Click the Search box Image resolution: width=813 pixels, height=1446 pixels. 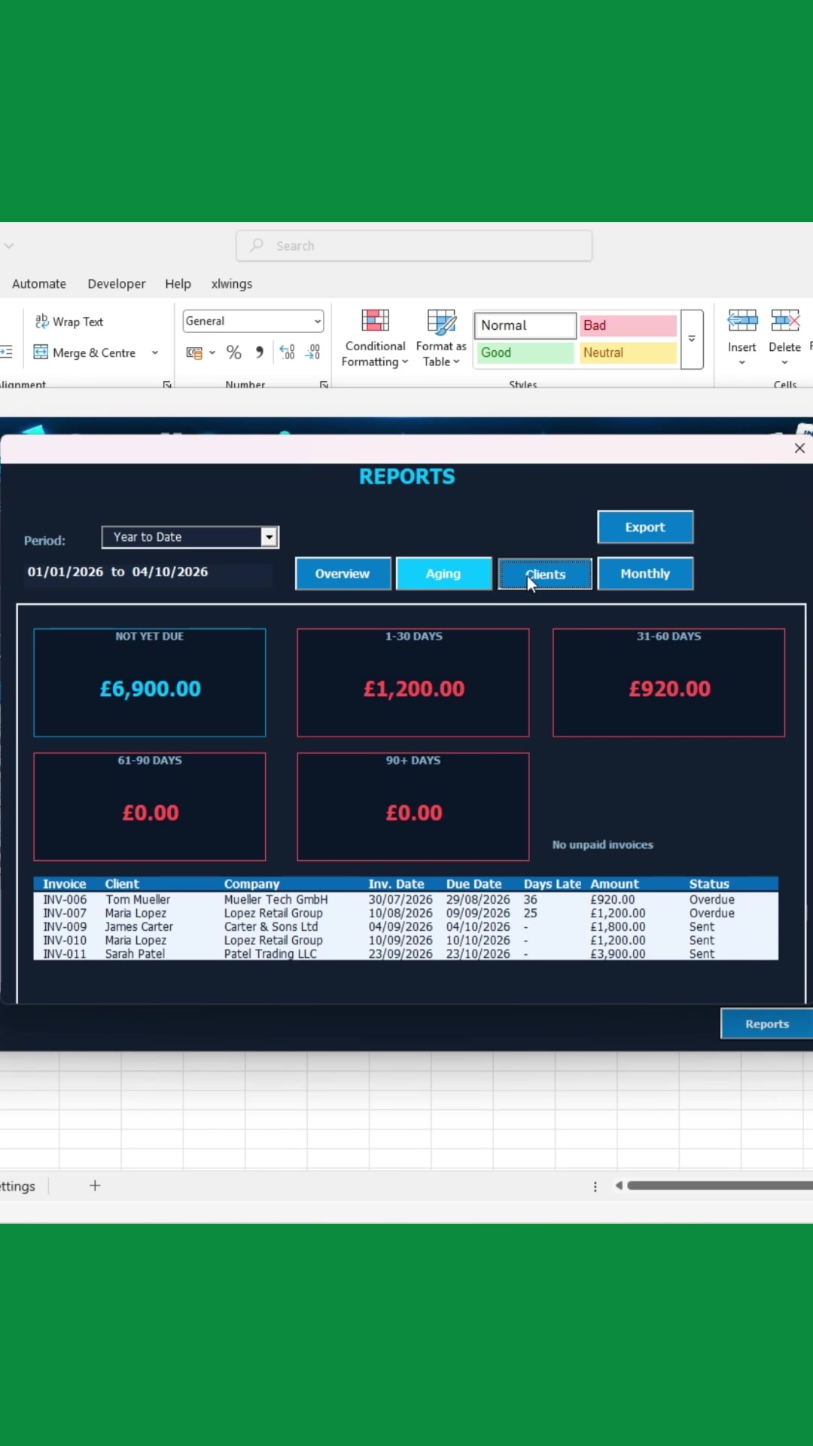pyautogui.click(x=414, y=246)
